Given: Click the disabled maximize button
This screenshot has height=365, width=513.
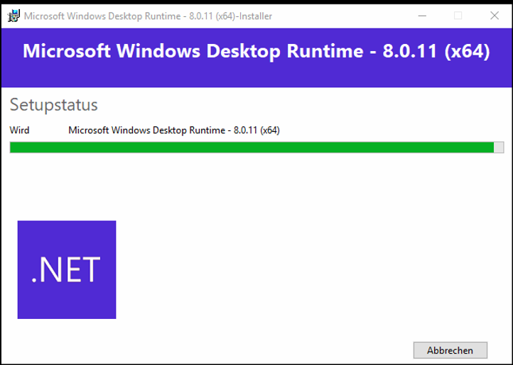Looking at the screenshot, I should 458,16.
